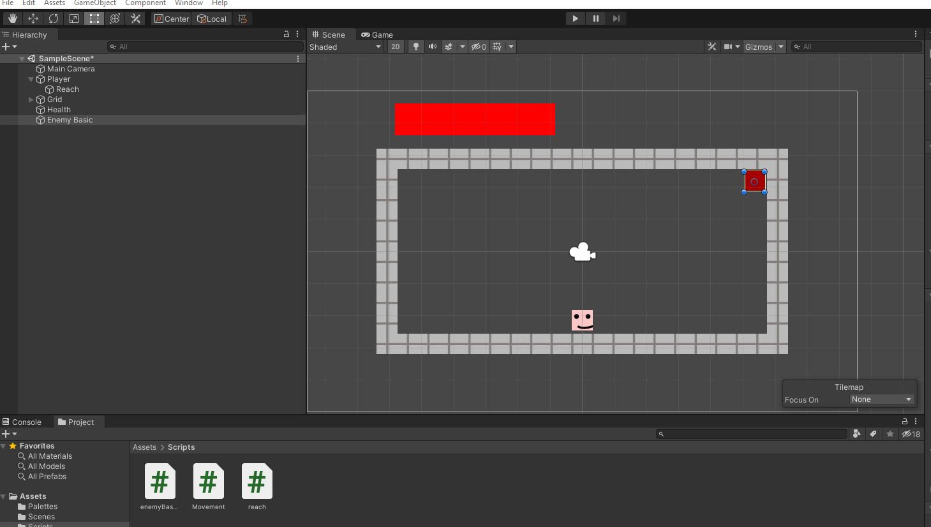The height and width of the screenshot is (527, 931).
Task: Open Scene view options menu
Action: click(916, 34)
